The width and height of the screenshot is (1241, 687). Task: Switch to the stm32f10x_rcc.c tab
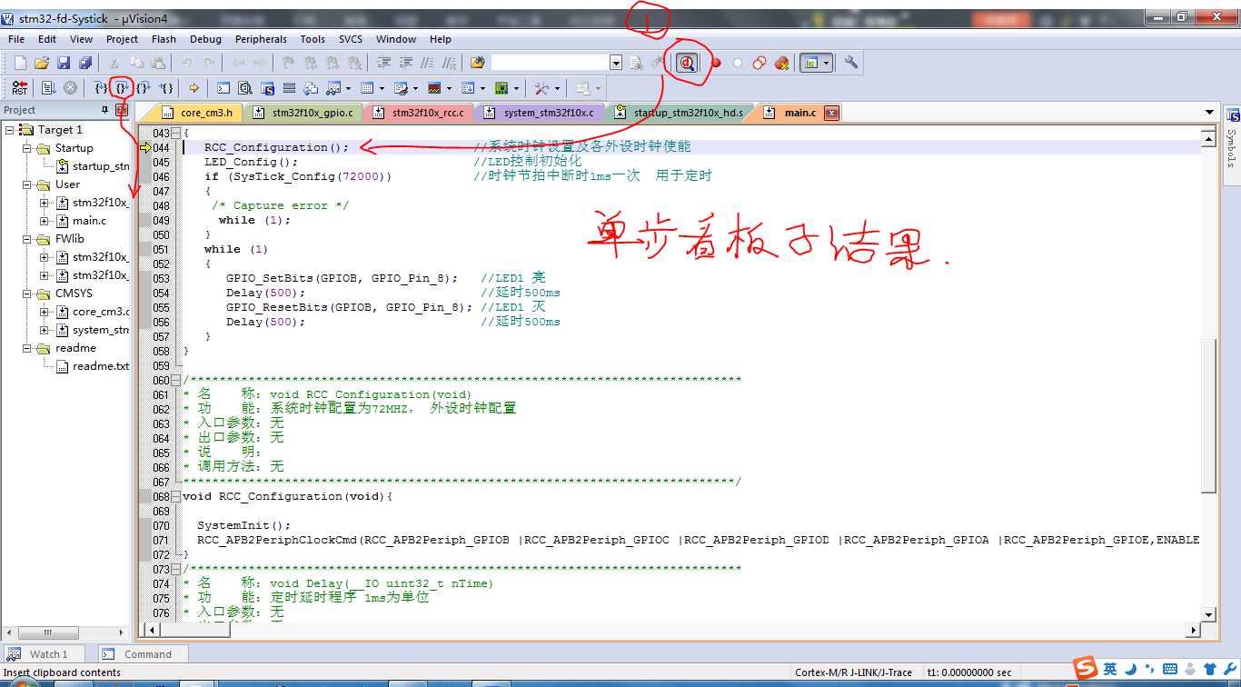pyautogui.click(x=419, y=113)
